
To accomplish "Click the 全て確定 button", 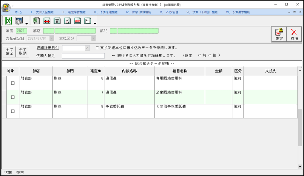I will tap(9, 52).
